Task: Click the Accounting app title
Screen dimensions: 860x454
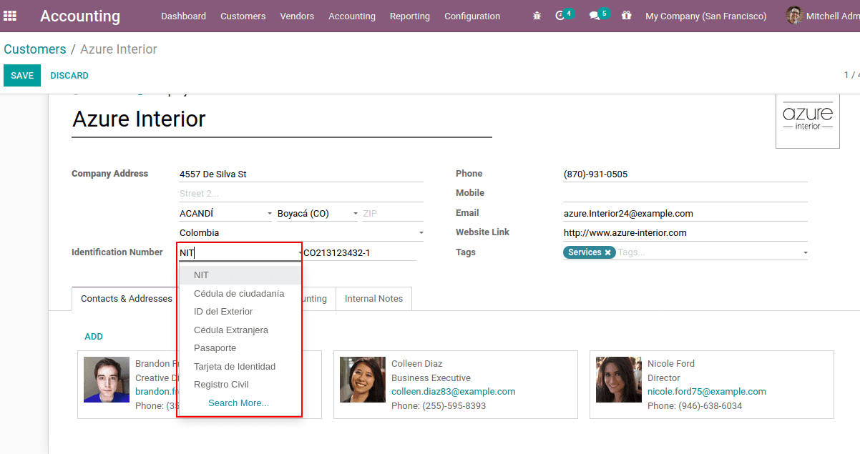Action: (x=80, y=16)
